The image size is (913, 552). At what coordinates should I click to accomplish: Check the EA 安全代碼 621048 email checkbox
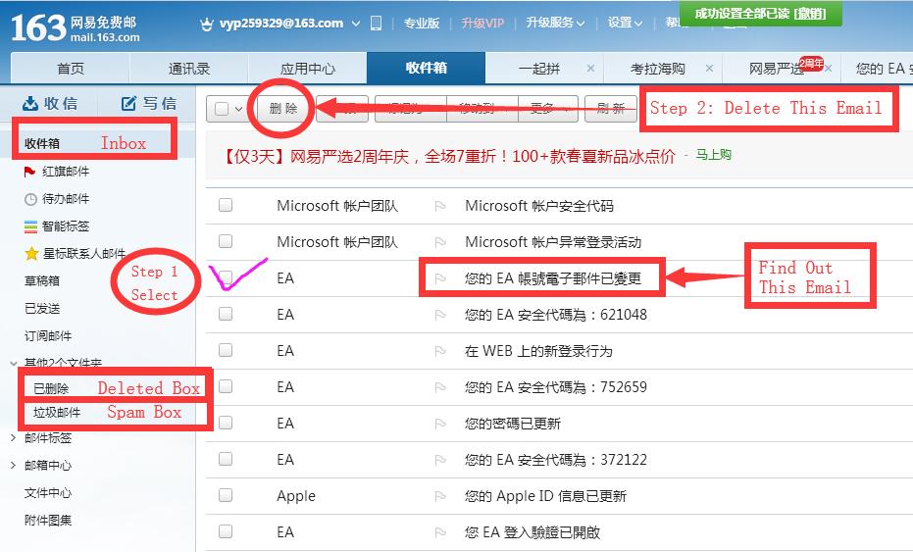[226, 314]
